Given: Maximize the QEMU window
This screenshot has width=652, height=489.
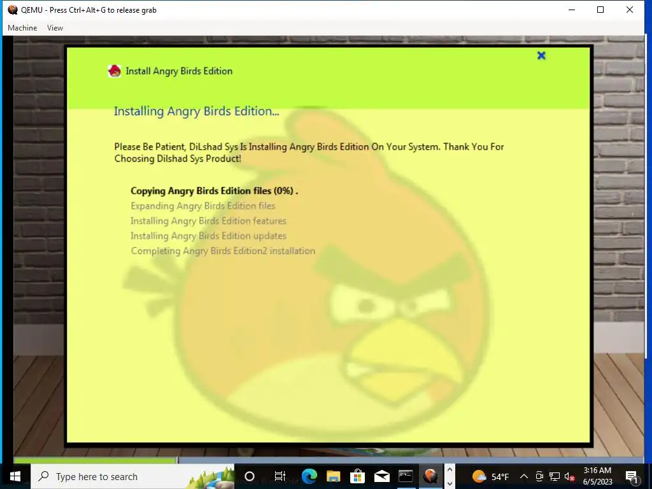Looking at the screenshot, I should point(600,10).
